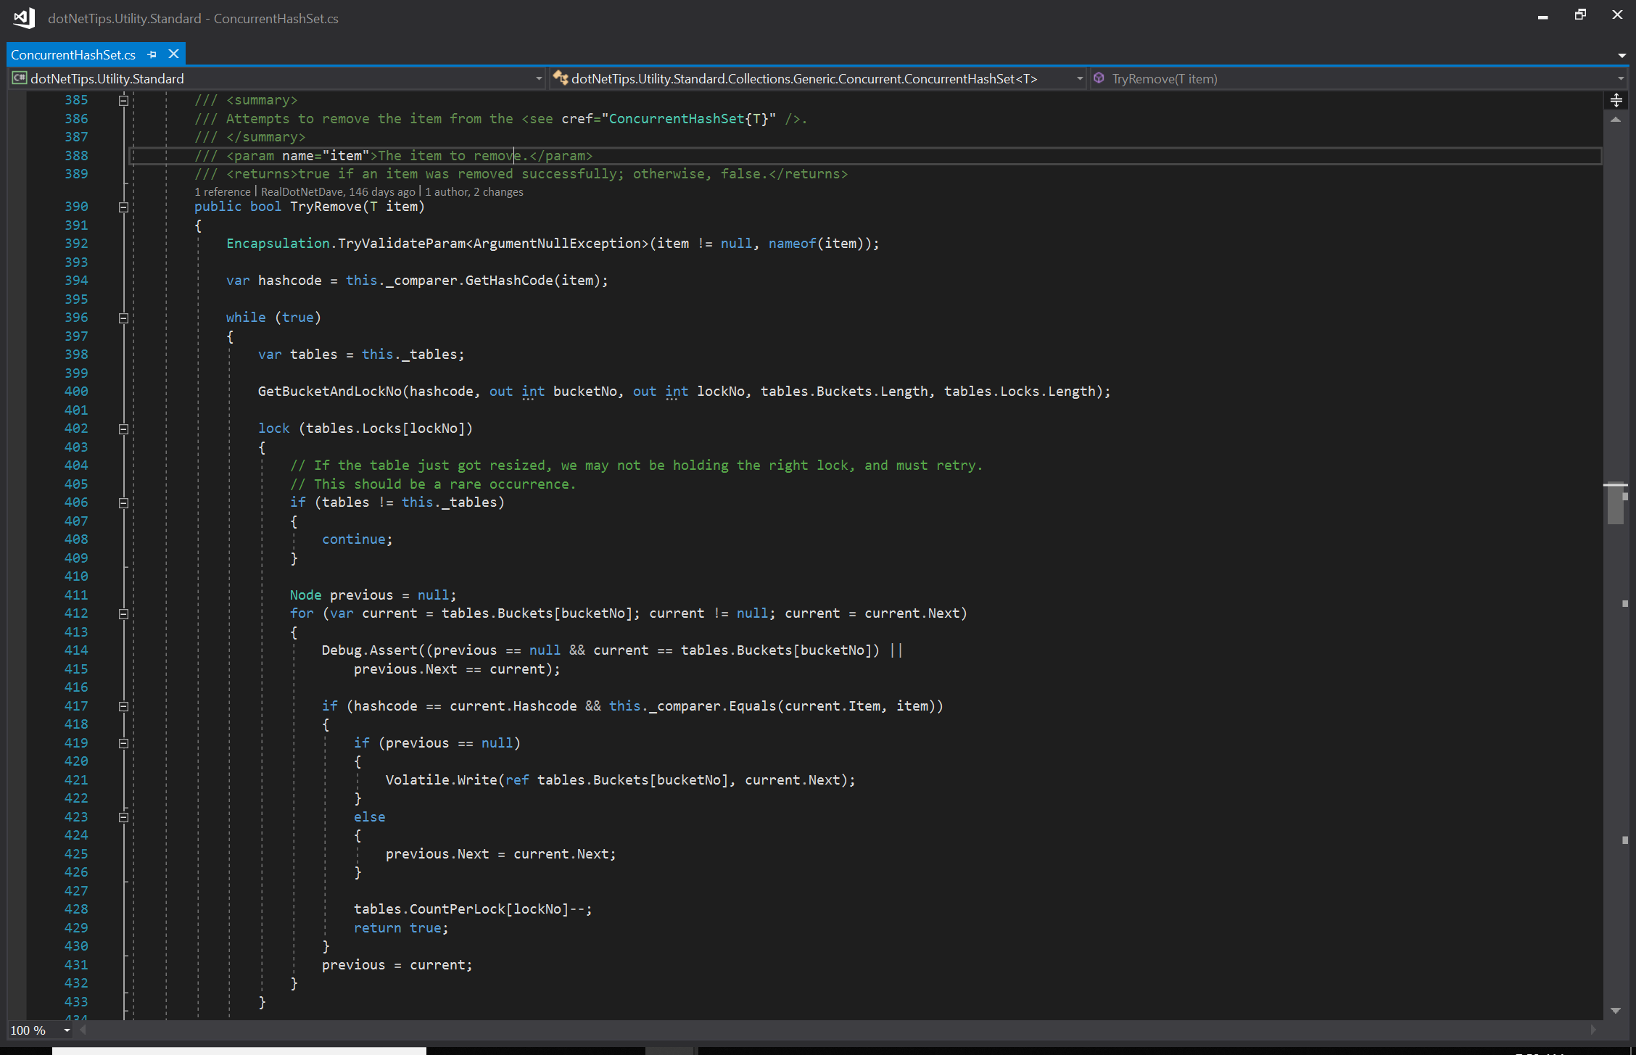Image resolution: width=1636 pixels, height=1055 pixels.
Task: Click the class icon before ConcurrentHashSet<T>
Action: [x=561, y=78]
